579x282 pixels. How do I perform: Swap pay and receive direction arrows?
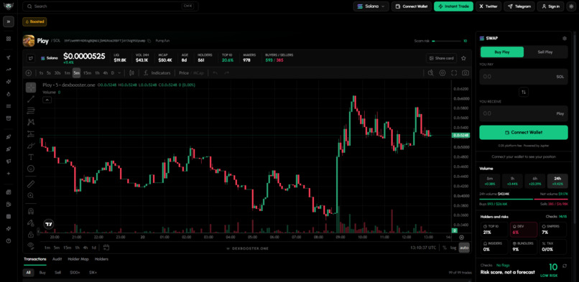(523, 92)
